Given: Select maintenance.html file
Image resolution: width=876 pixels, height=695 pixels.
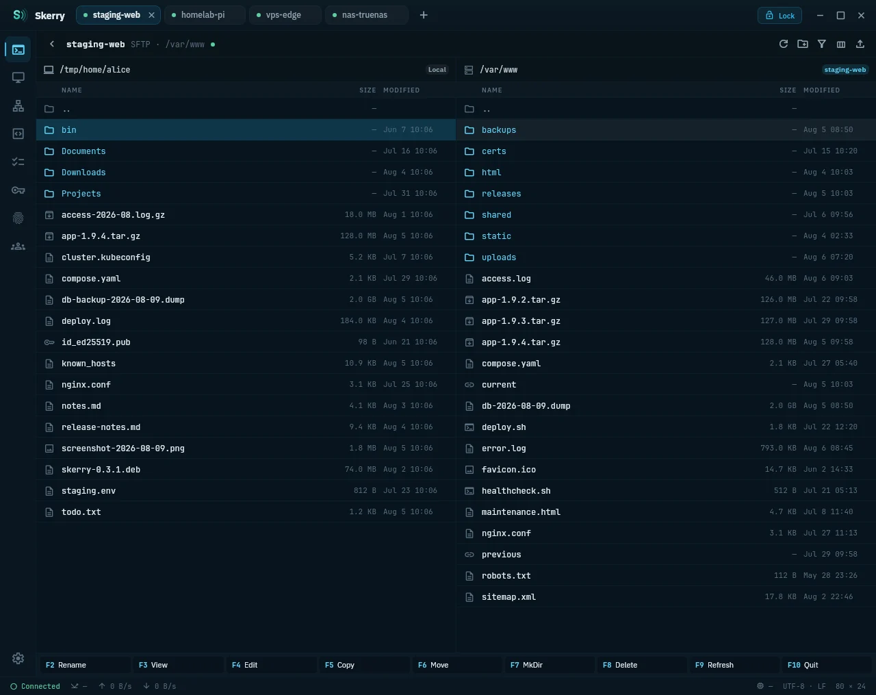Looking at the screenshot, I should [666, 512].
